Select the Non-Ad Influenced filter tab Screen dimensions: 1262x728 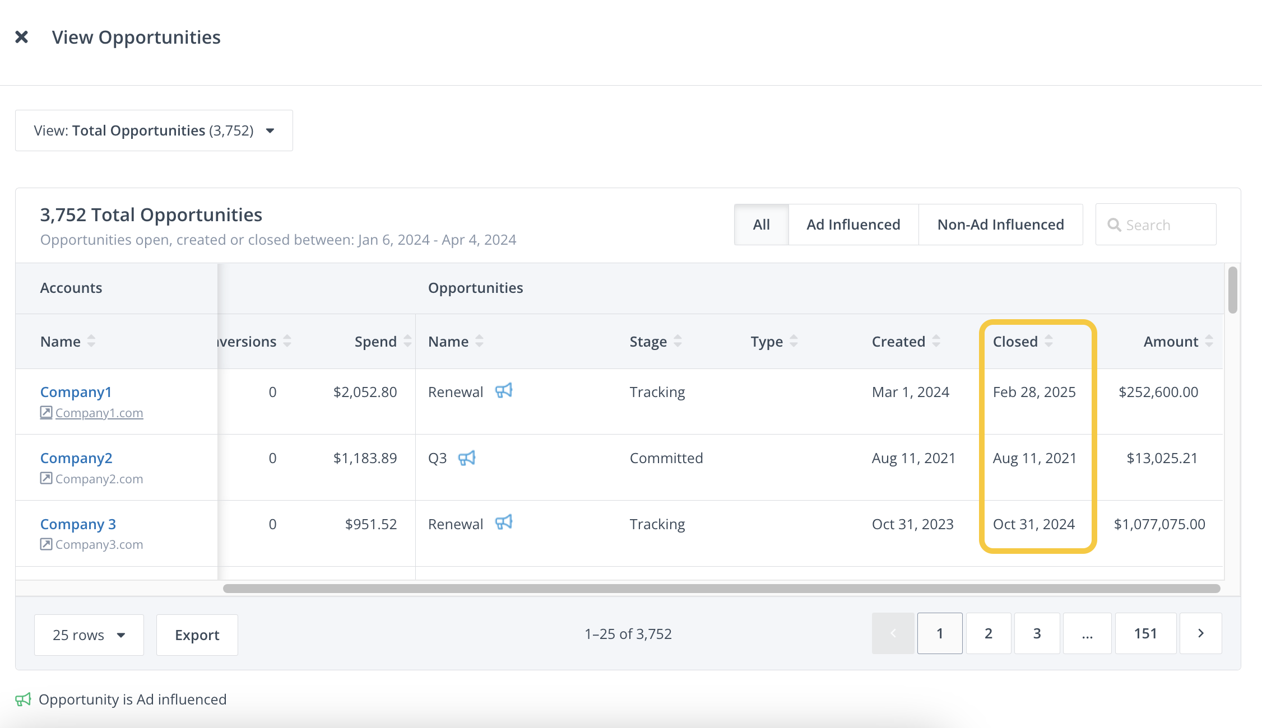click(x=1000, y=225)
